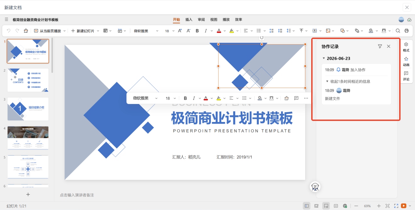Open the font size 18 dropdown in the main toolbar
Viewport: 415px width, 210px height.
169,31
